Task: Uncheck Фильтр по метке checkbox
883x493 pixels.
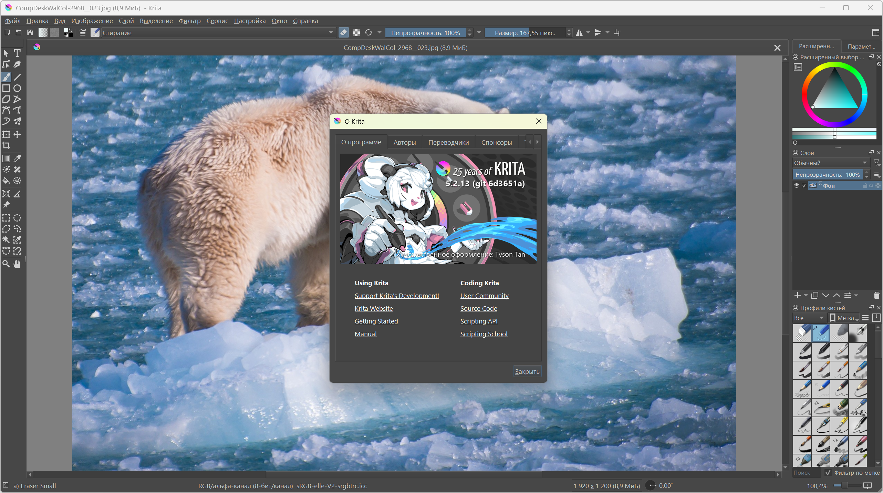Action: click(x=828, y=473)
